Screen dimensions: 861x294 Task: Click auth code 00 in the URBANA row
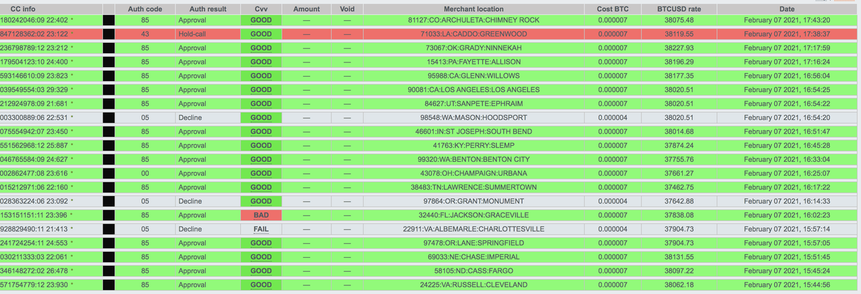145,173
